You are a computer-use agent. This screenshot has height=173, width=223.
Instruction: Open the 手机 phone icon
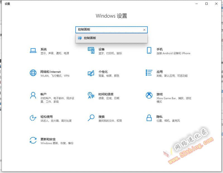(x=149, y=50)
